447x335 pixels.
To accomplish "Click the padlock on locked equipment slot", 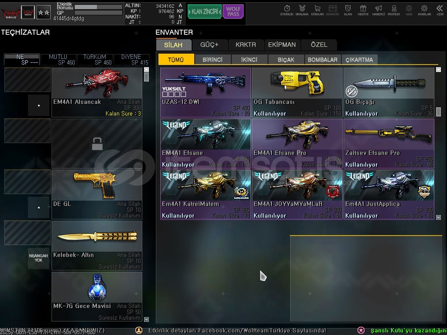I will pyautogui.click(x=97, y=144).
